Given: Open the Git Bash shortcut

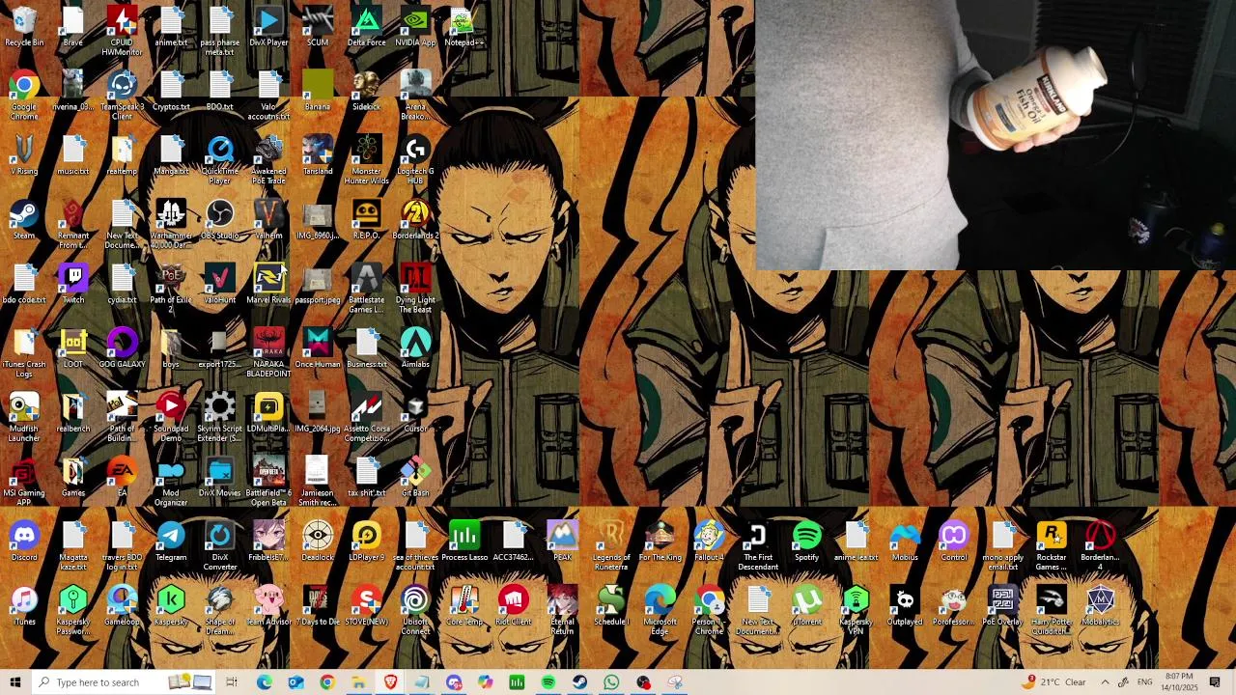Looking at the screenshot, I should pos(415,478).
